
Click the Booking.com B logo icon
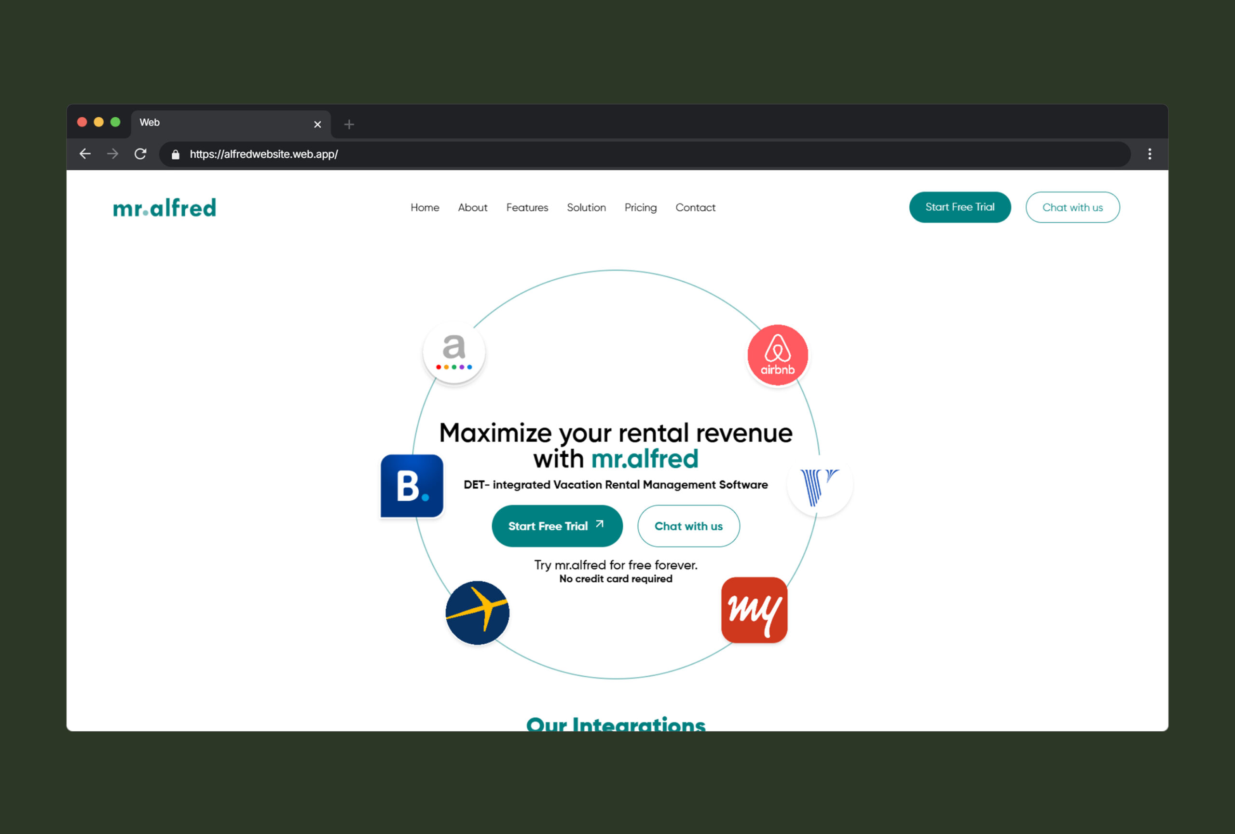coord(412,486)
